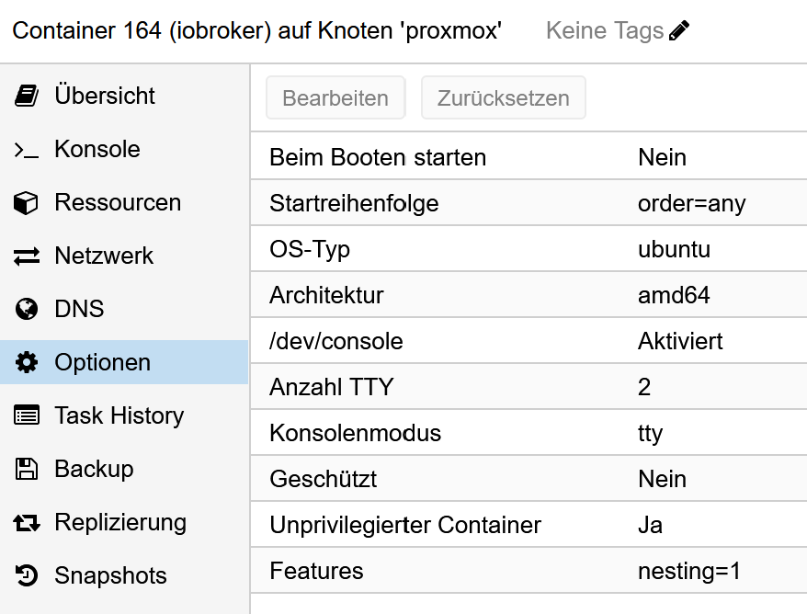Select the Features nesting=1 row
This screenshot has width=807, height=614.
[529, 571]
